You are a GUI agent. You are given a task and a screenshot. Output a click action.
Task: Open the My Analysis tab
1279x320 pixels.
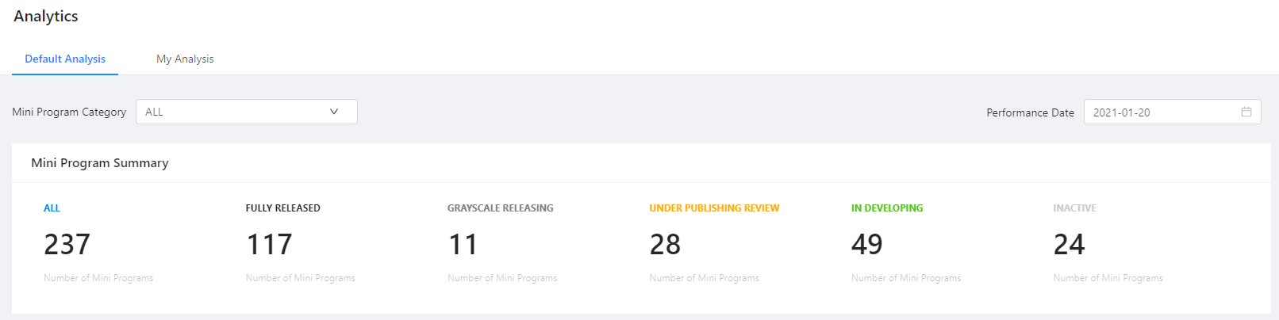[x=185, y=59]
